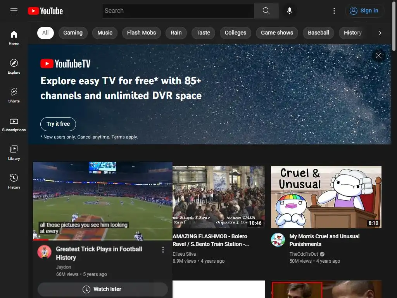
Task: Open TheOdd1sOut channel name link
Action: pyautogui.click(x=304, y=254)
